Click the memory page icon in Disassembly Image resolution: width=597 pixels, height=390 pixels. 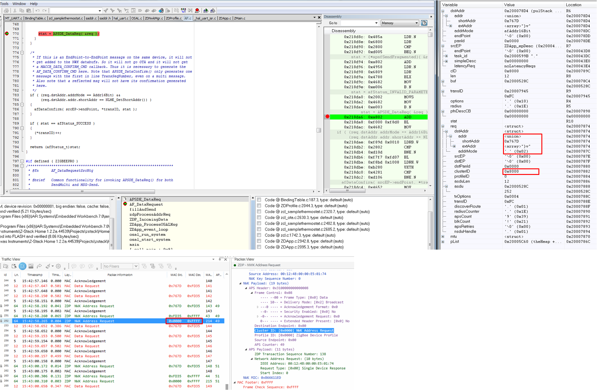pyautogui.click(x=424, y=23)
